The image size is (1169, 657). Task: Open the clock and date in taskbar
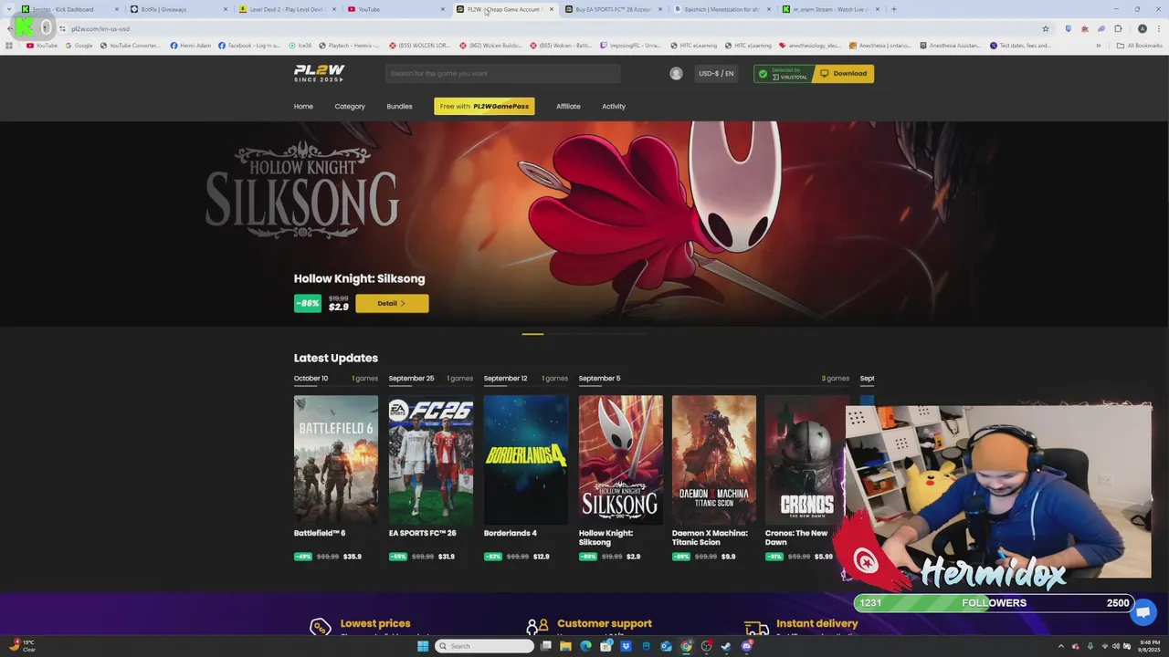[1149, 646]
